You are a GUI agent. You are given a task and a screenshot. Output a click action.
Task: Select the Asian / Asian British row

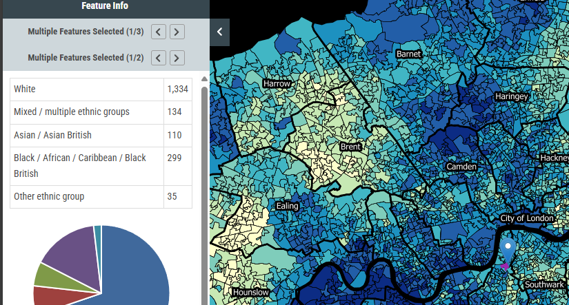[x=101, y=136]
